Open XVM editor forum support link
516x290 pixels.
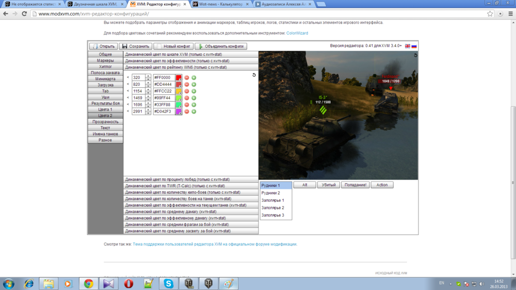point(215,244)
